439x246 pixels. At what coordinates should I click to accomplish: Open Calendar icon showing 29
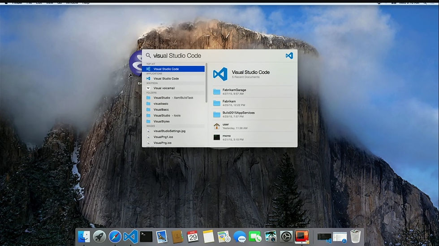(193, 237)
